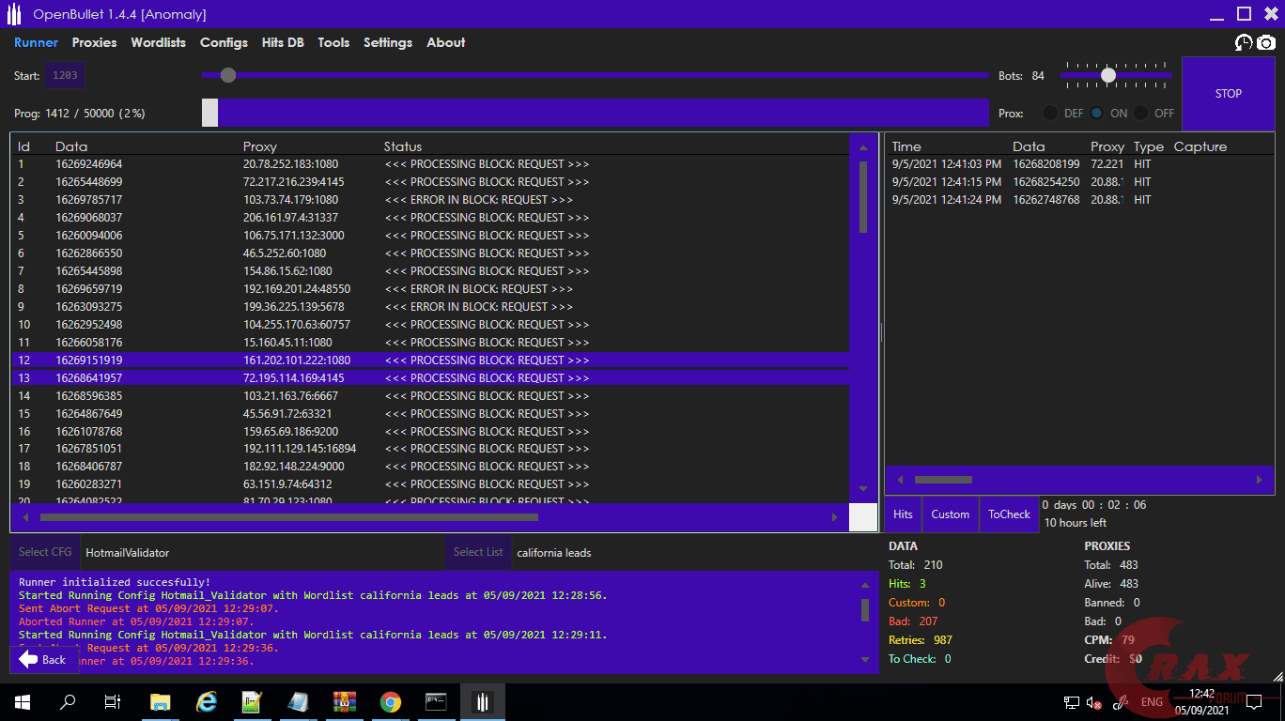Image resolution: width=1285 pixels, height=721 pixels.
Task: Click the command prompt taskbar icon
Action: [436, 702]
